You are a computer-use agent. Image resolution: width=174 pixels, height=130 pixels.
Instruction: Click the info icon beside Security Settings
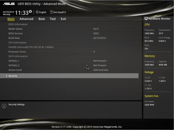click(4, 106)
